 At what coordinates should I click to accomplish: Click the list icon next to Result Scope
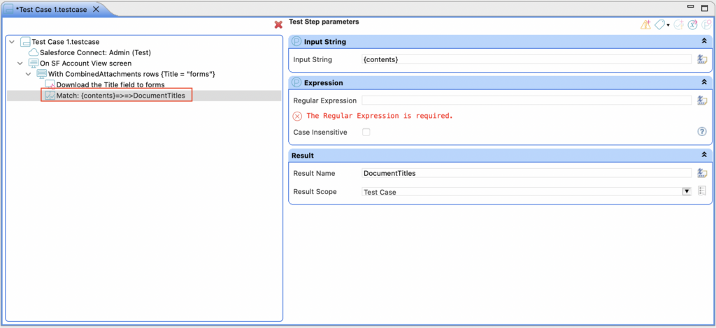coord(702,191)
